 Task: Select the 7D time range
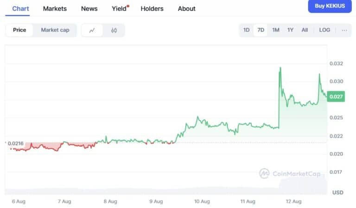tap(261, 30)
